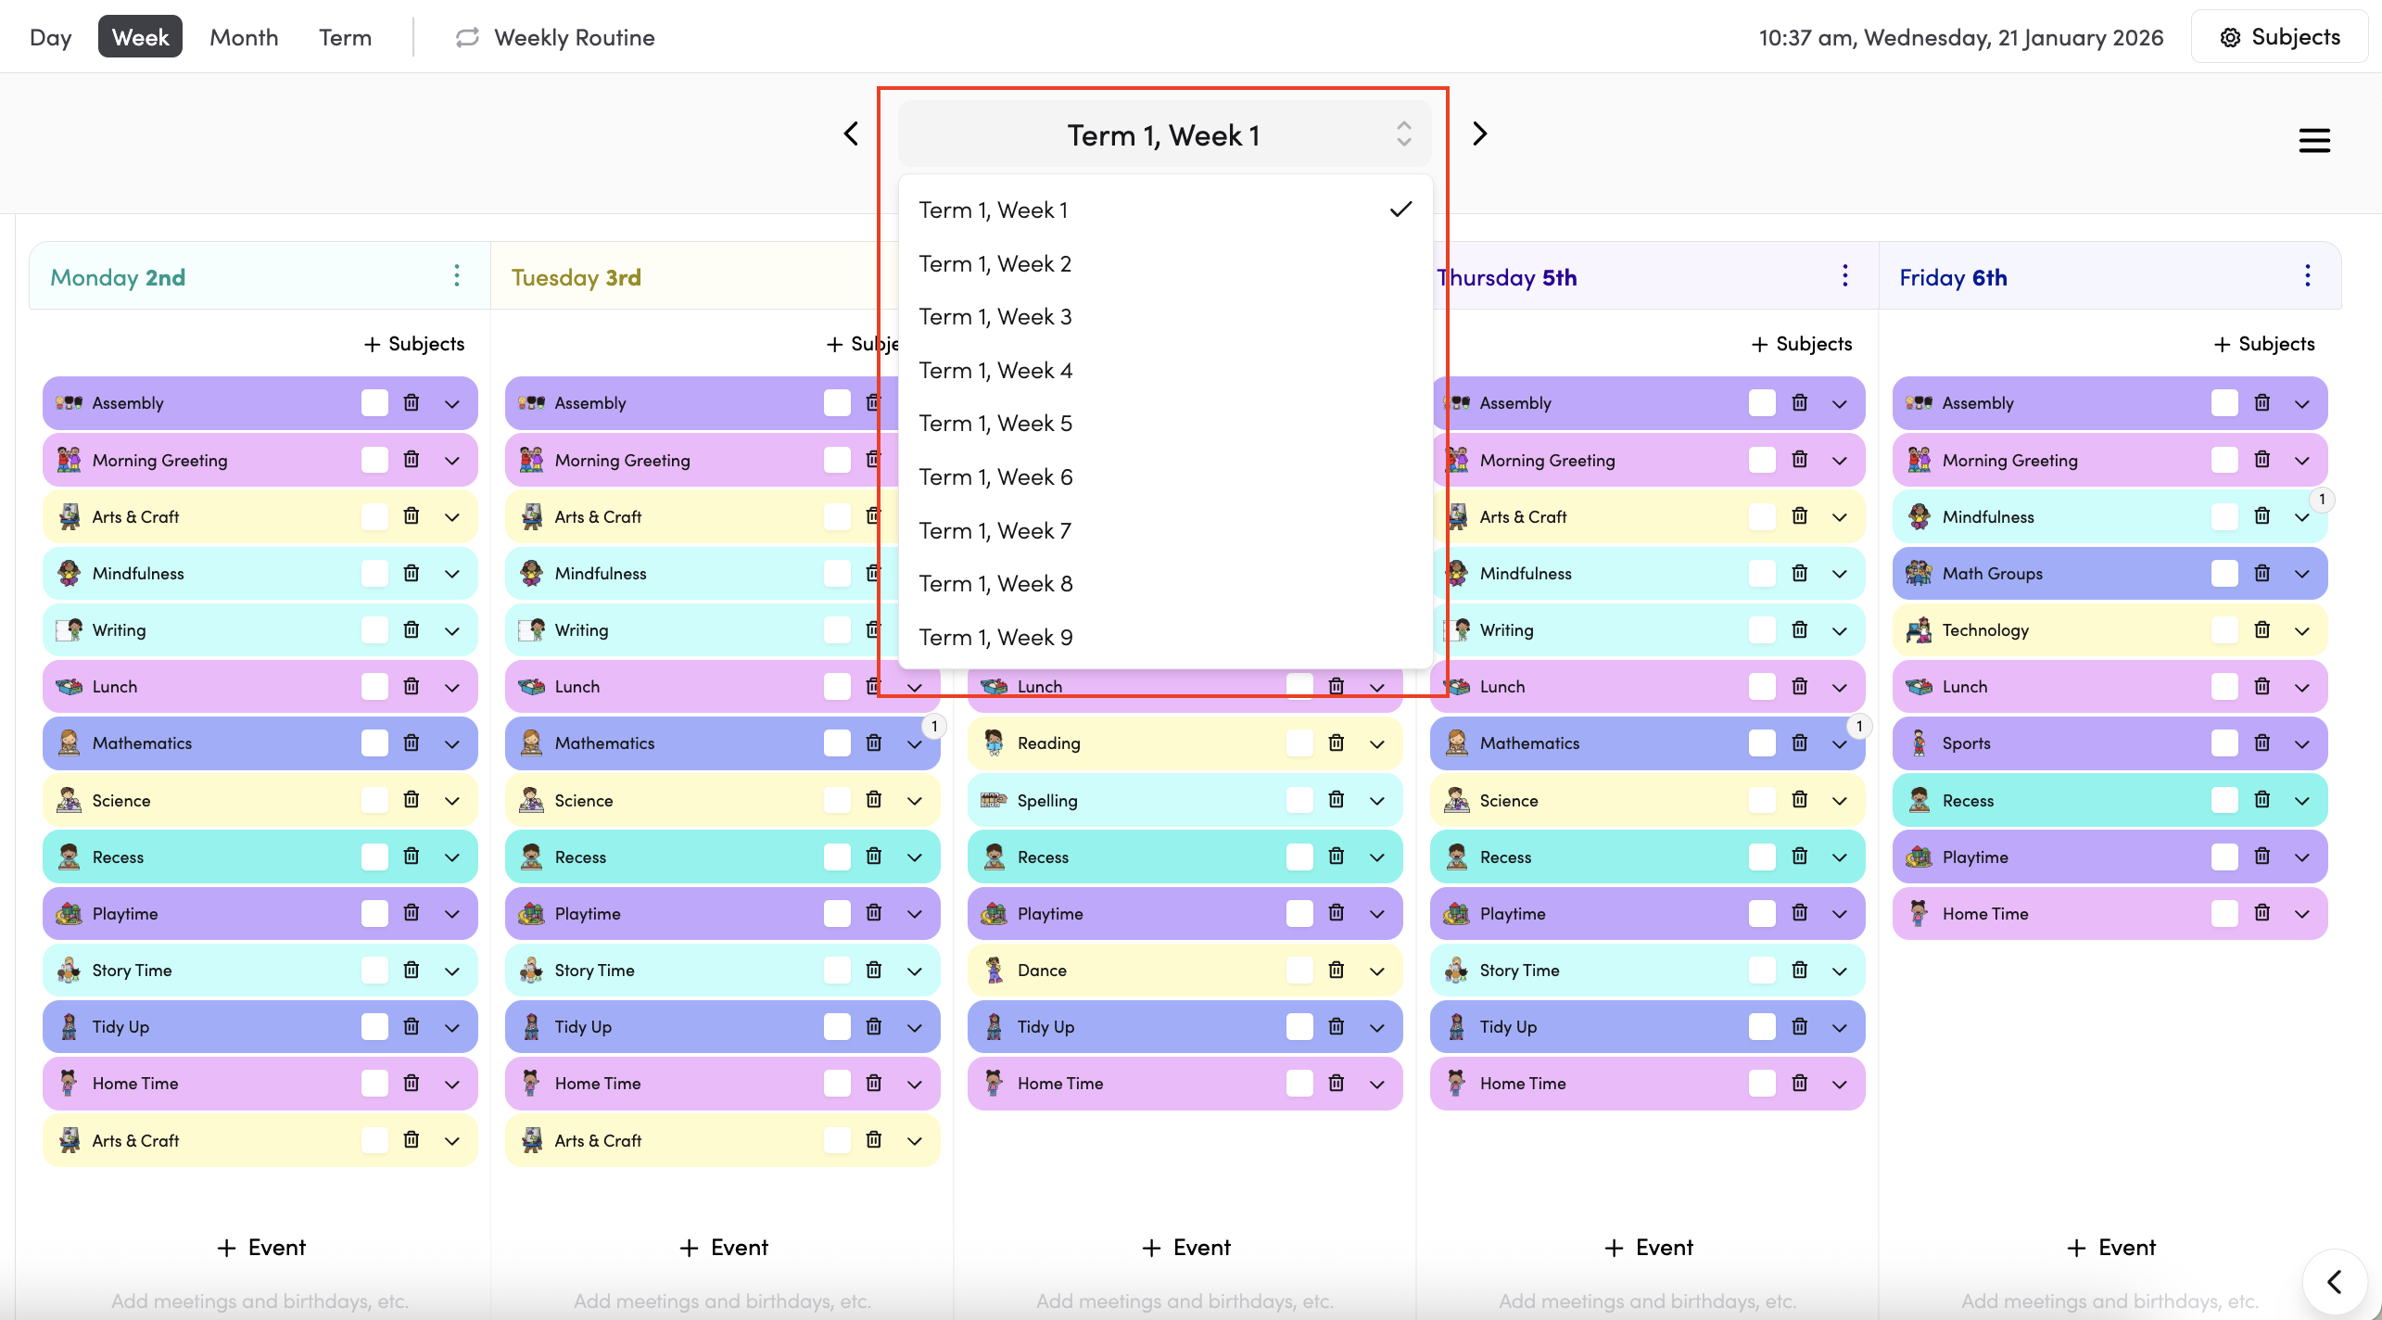Collapse side panel with the bottom-right chevron button
2382x1320 pixels.
(x=2334, y=1282)
